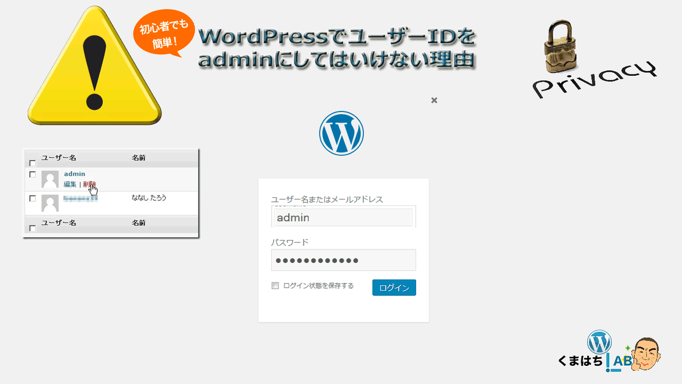The width and height of the screenshot is (682, 384).
Task: Click 編集 link under admin user
Action: tap(70, 184)
